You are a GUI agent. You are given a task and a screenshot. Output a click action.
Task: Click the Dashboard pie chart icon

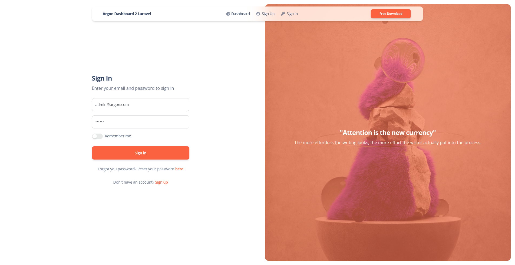(228, 14)
